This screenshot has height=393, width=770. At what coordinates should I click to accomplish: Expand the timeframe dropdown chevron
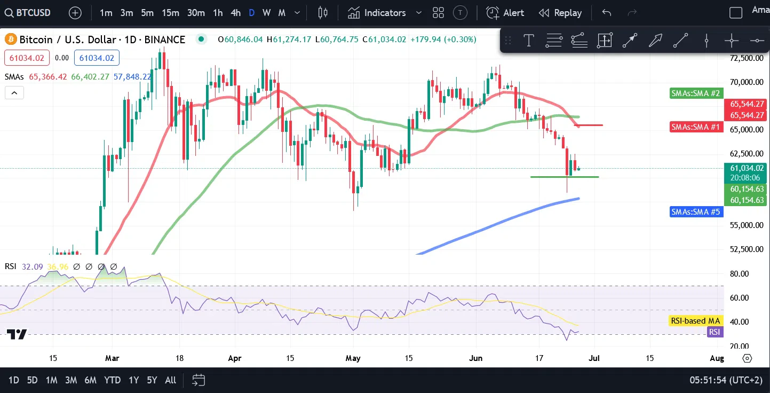point(297,13)
